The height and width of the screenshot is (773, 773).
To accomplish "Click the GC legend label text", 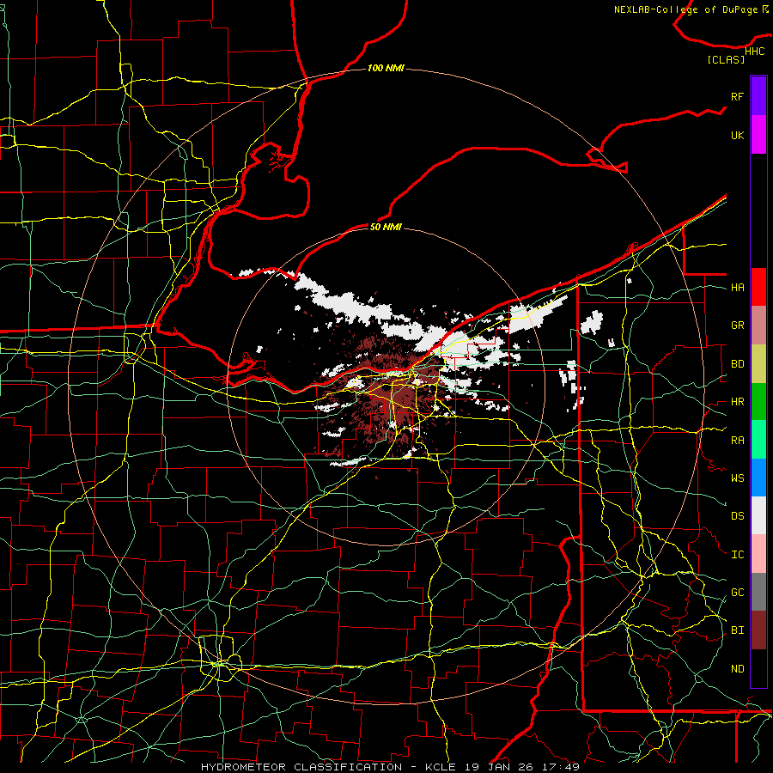I will [x=737, y=593].
